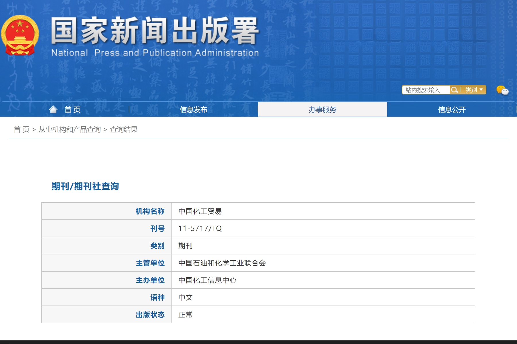The height and width of the screenshot is (344, 517).
Task: Go to 首页 from the navigation bar
Action: click(x=72, y=109)
